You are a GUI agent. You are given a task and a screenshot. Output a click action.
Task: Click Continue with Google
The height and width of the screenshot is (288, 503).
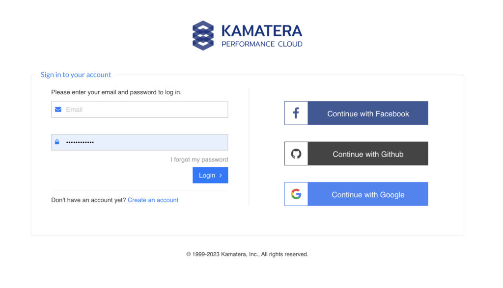point(367,194)
